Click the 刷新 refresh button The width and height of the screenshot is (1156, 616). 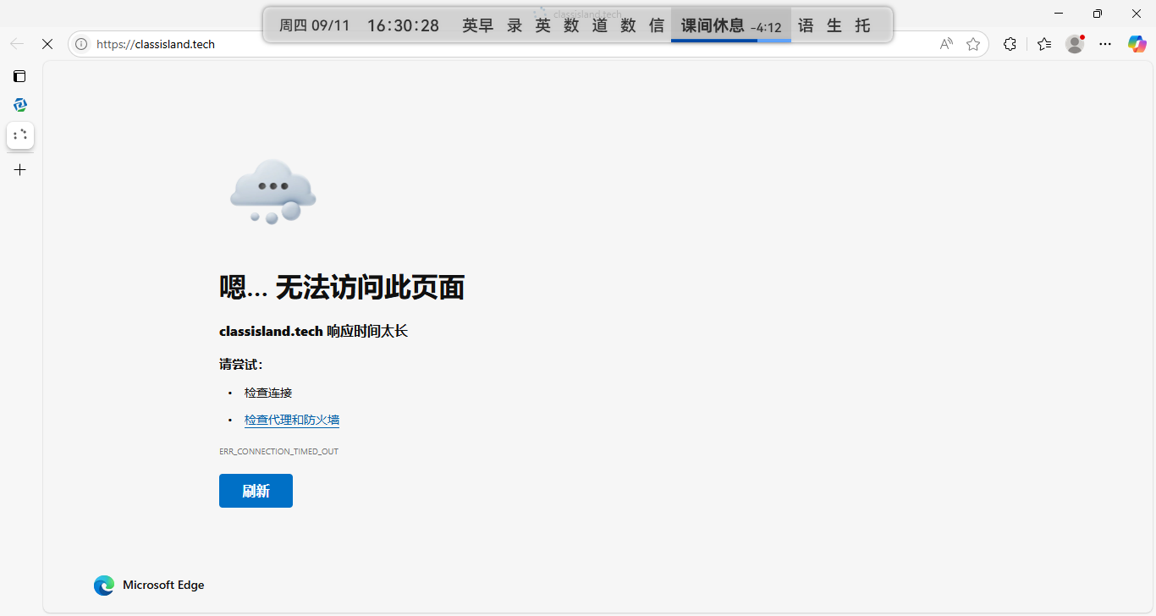(256, 491)
